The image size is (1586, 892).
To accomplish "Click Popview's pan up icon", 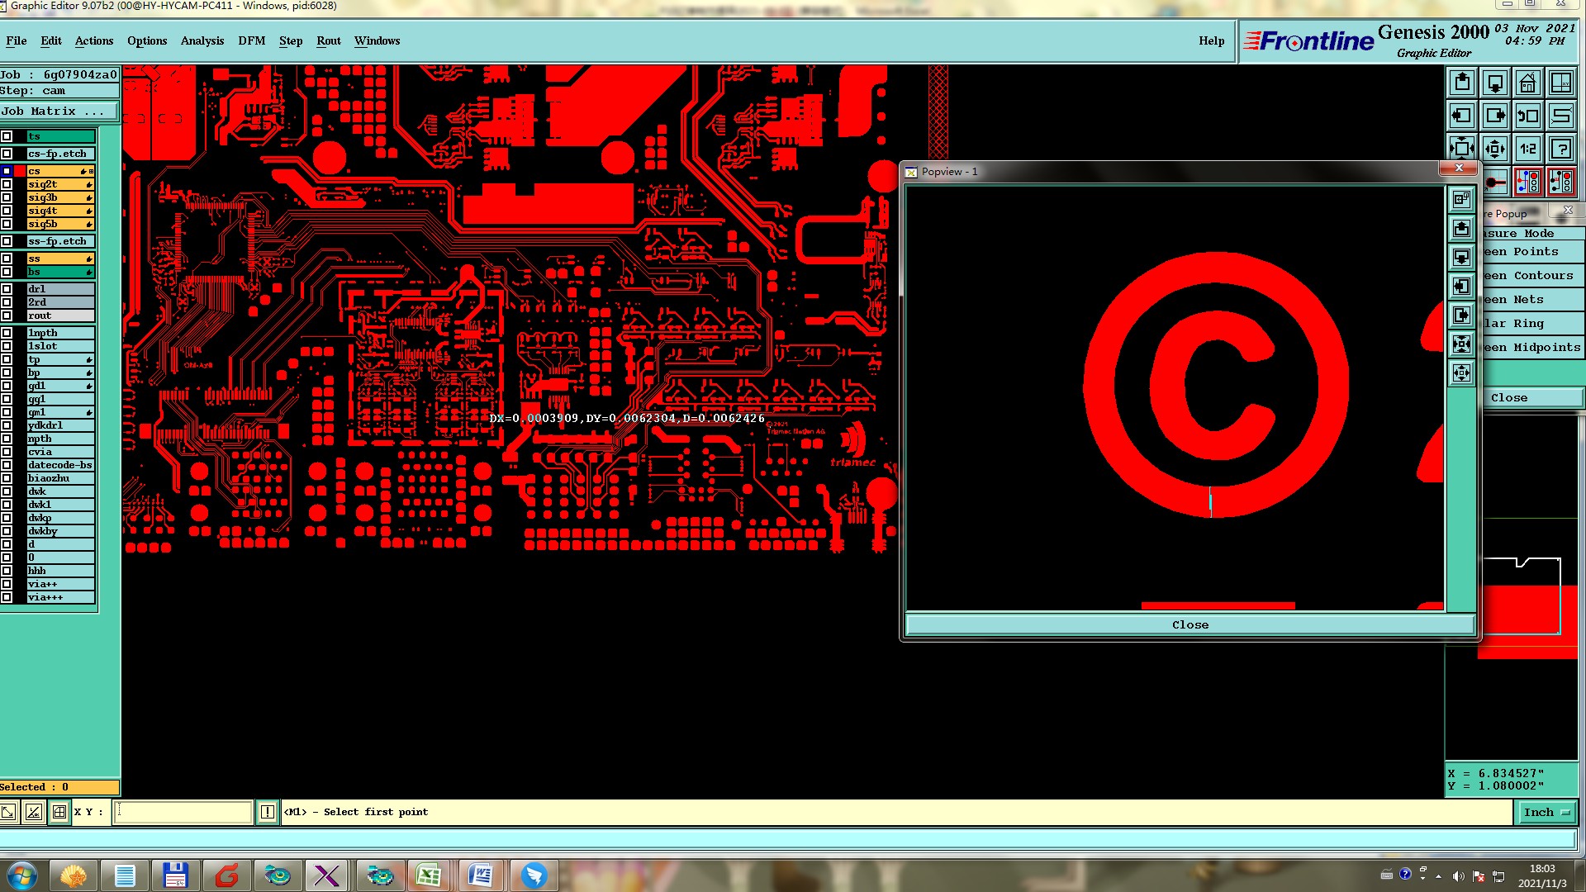I will pyautogui.click(x=1461, y=228).
